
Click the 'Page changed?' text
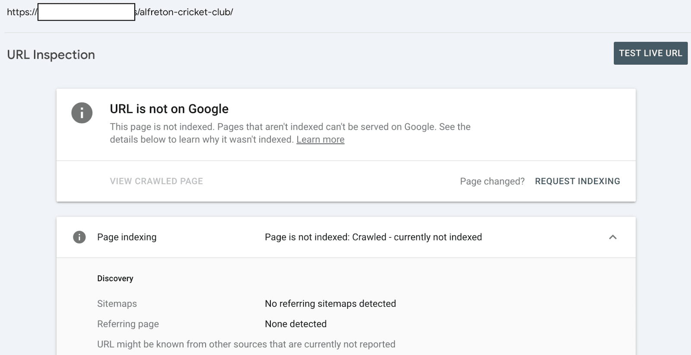tap(492, 181)
